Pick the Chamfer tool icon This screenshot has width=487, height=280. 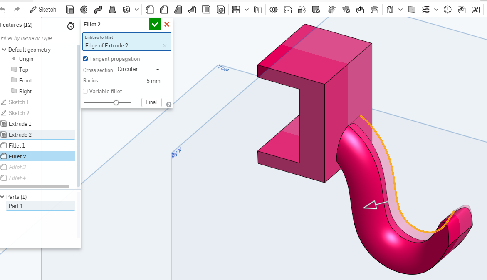click(x=164, y=9)
